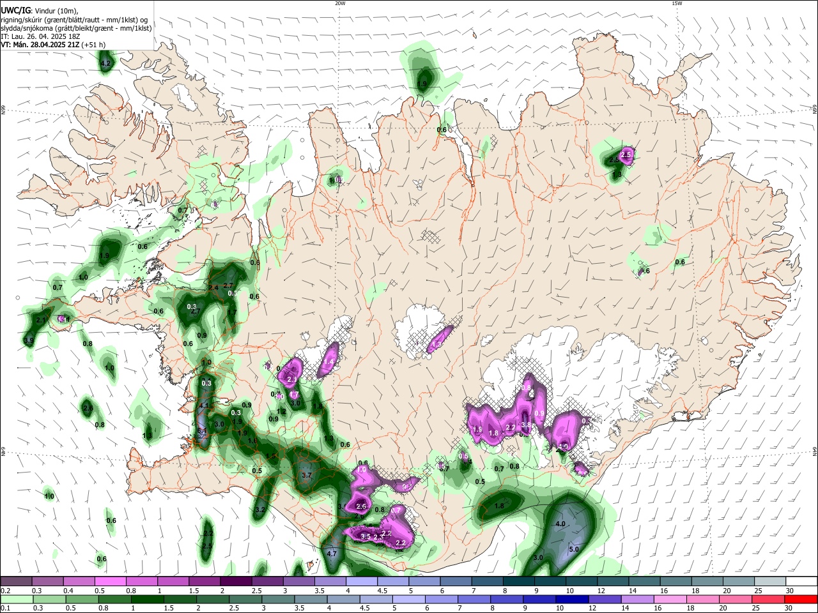
Task: Pick the light gray top swatch between 25 and 30
Action: coord(769,582)
